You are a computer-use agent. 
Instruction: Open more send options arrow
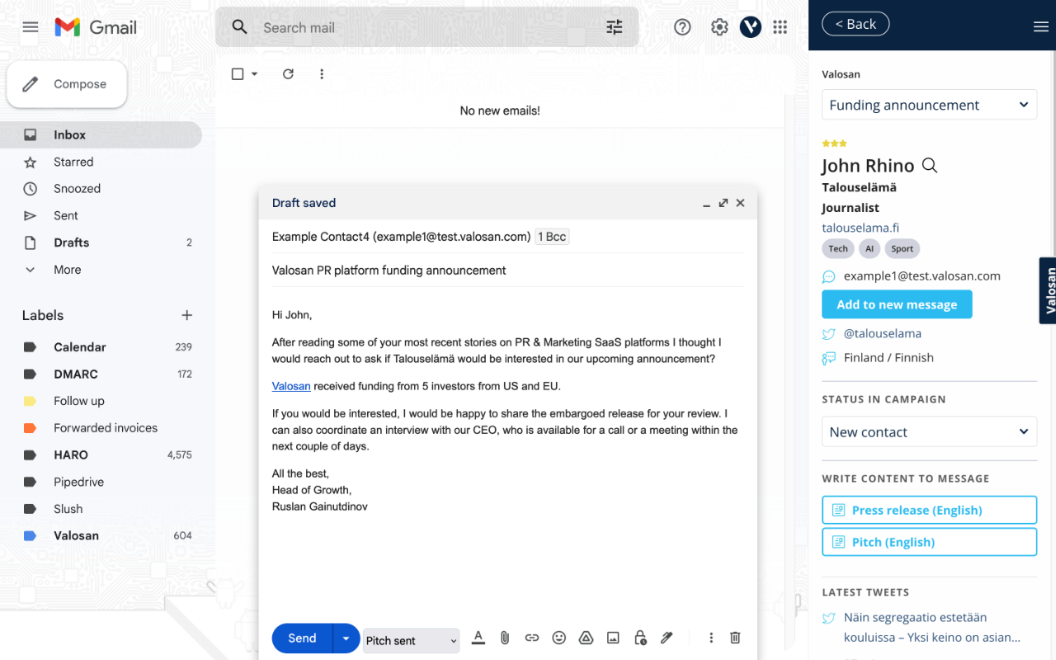click(346, 639)
